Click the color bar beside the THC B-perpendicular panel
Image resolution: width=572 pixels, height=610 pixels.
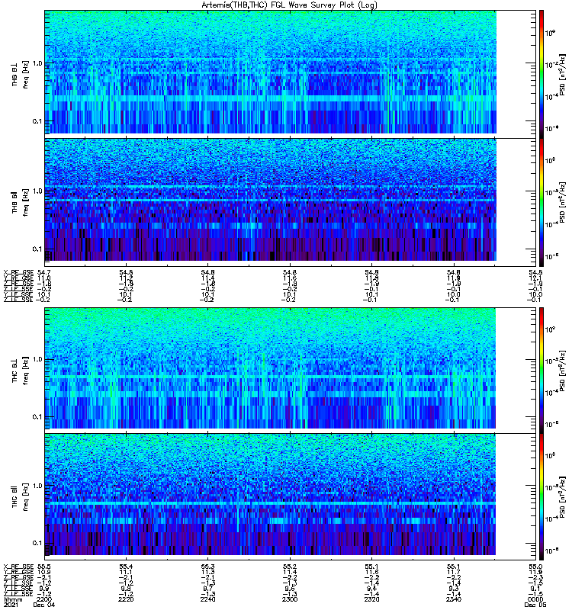pos(541,370)
